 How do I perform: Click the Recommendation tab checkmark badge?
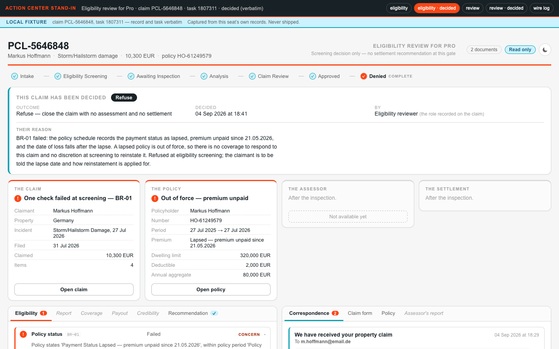click(x=214, y=313)
